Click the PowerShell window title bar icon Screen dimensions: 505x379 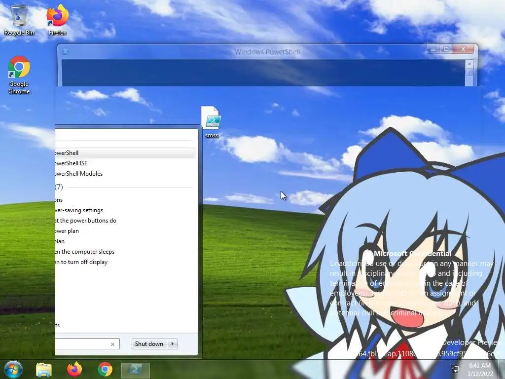tap(66, 51)
